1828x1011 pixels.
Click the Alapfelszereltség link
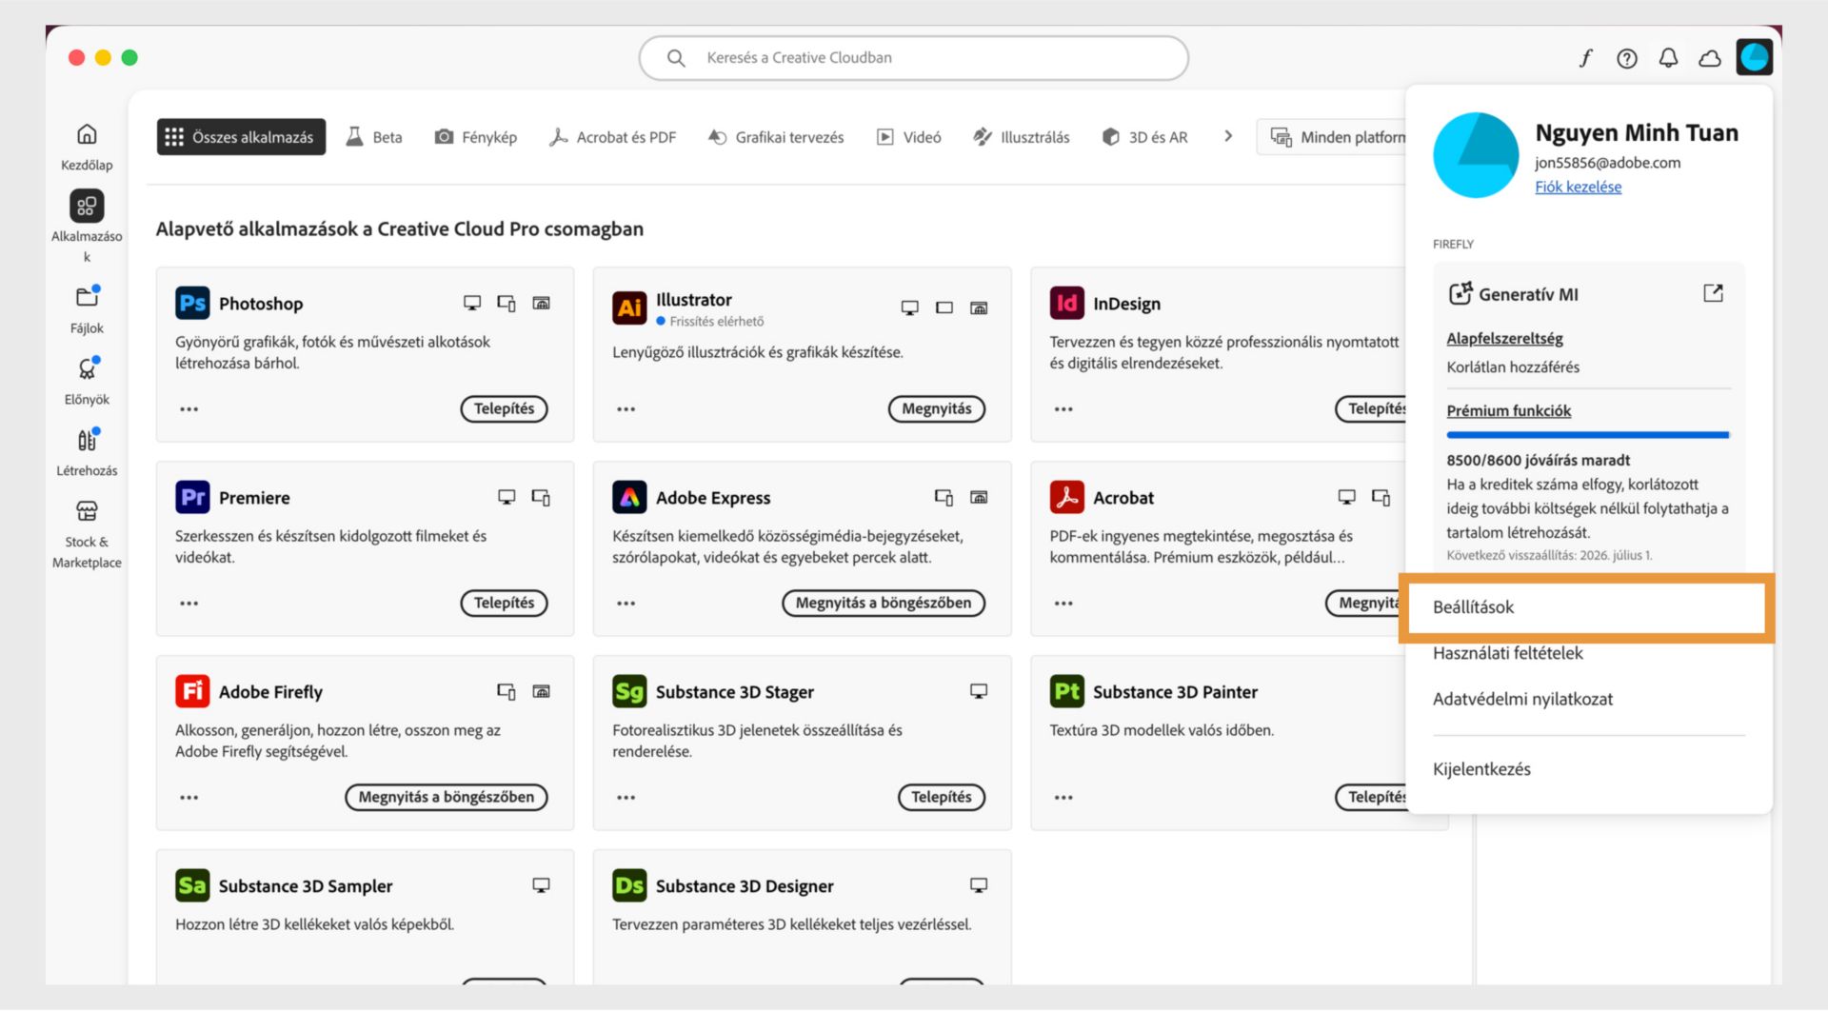coord(1504,338)
